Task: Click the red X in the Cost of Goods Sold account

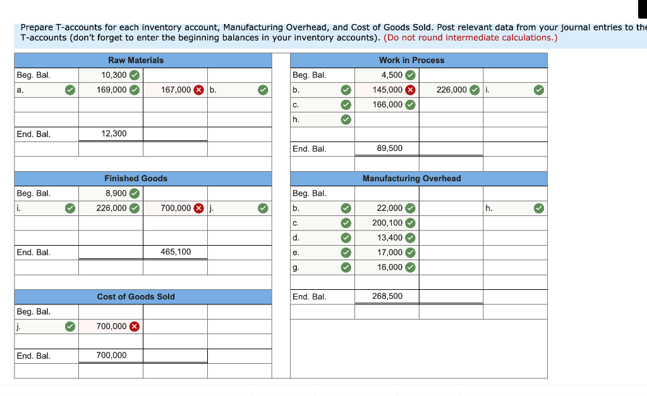Action: [x=135, y=327]
